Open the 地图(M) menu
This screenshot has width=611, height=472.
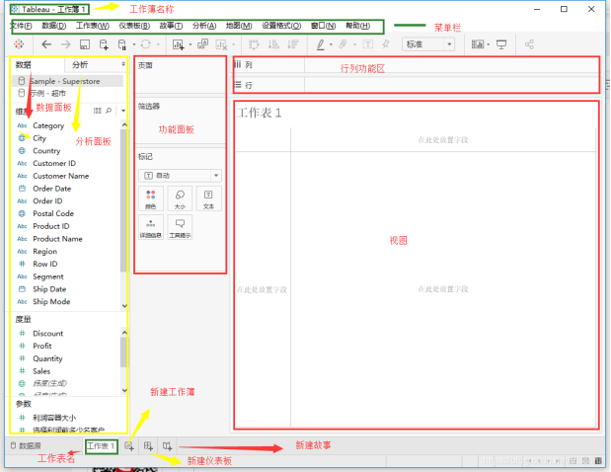(x=239, y=26)
